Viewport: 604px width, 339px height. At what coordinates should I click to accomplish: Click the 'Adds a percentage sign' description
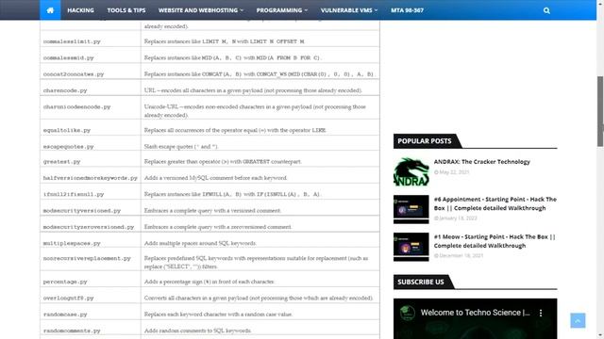point(210,282)
